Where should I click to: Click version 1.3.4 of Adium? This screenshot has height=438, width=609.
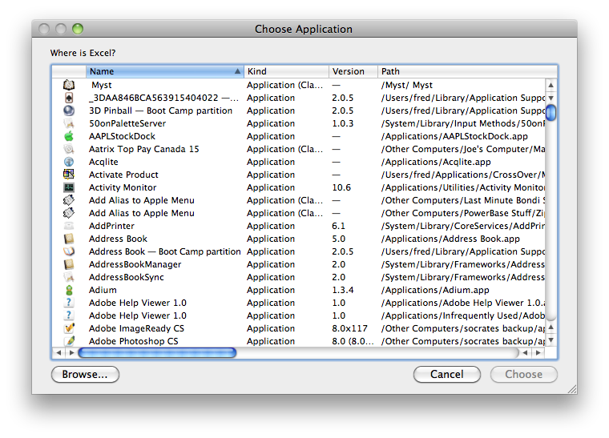point(343,290)
